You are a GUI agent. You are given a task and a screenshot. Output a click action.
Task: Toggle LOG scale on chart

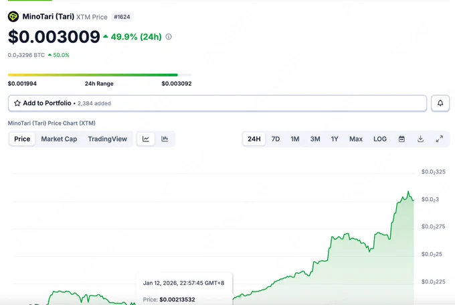pos(380,139)
